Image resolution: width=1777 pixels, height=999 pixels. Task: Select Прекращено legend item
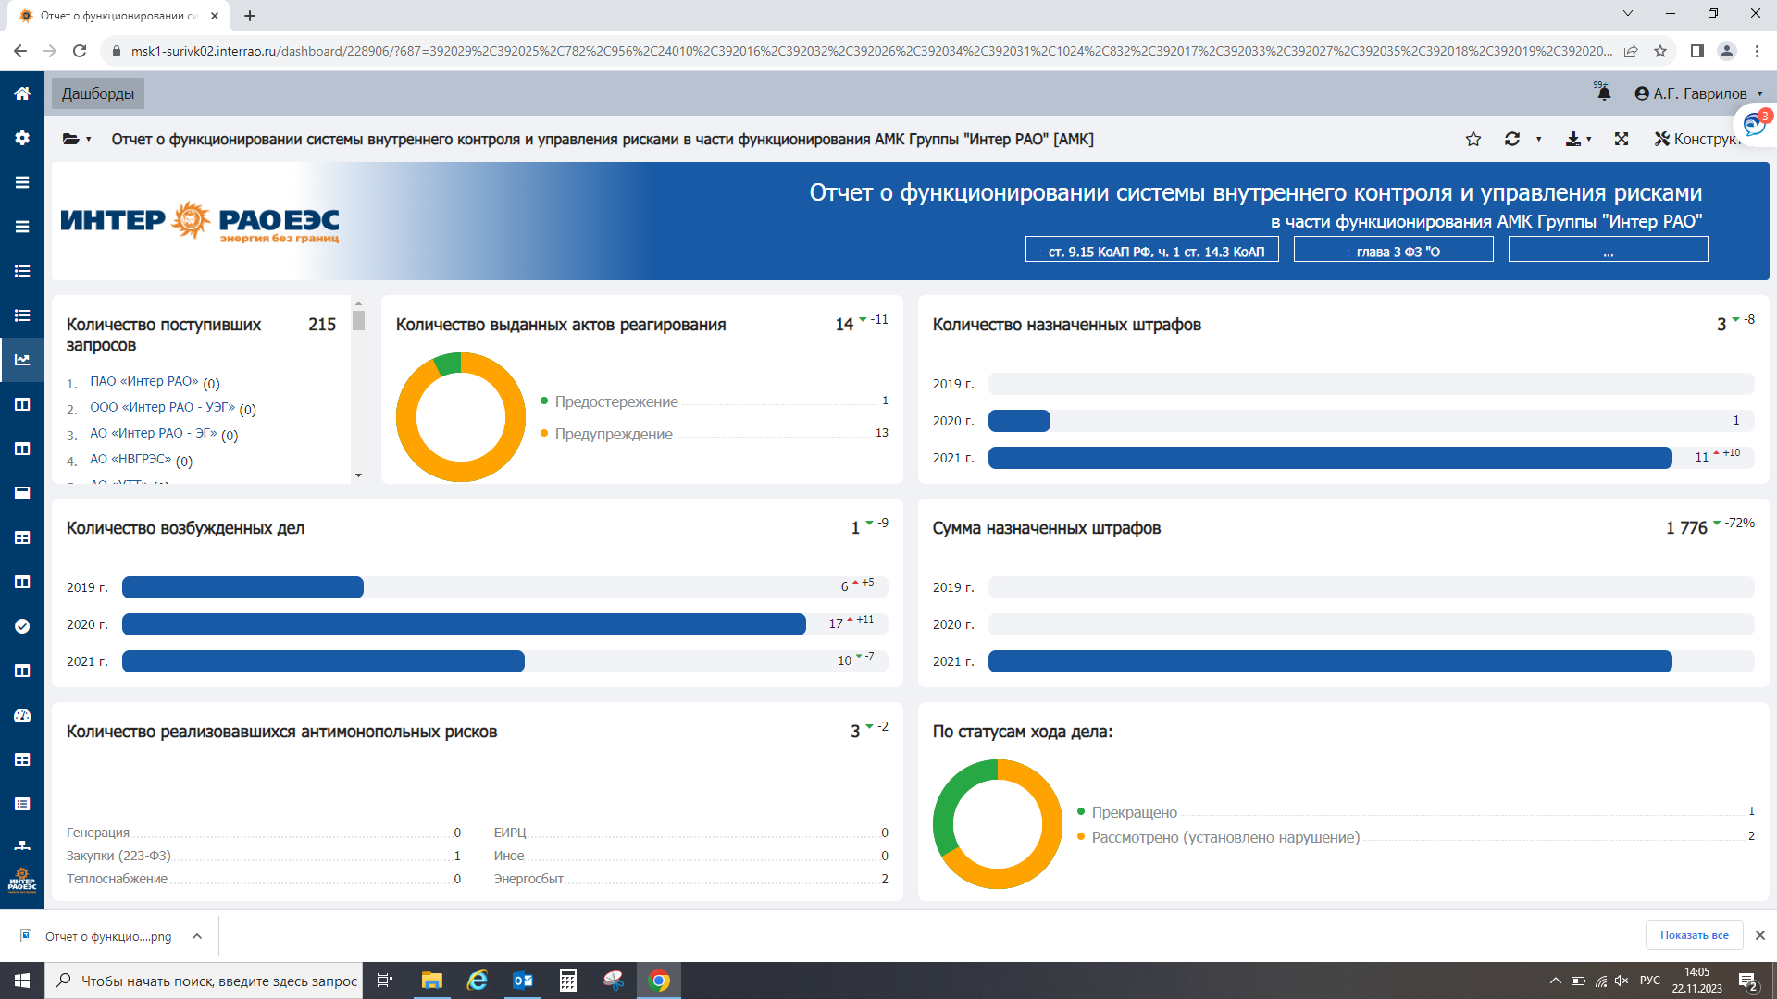[1135, 812]
